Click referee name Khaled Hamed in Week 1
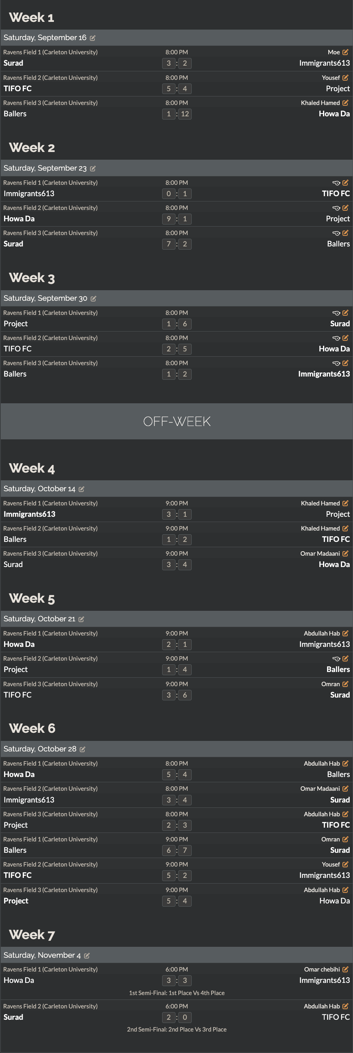The image size is (353, 1053). 320,103
